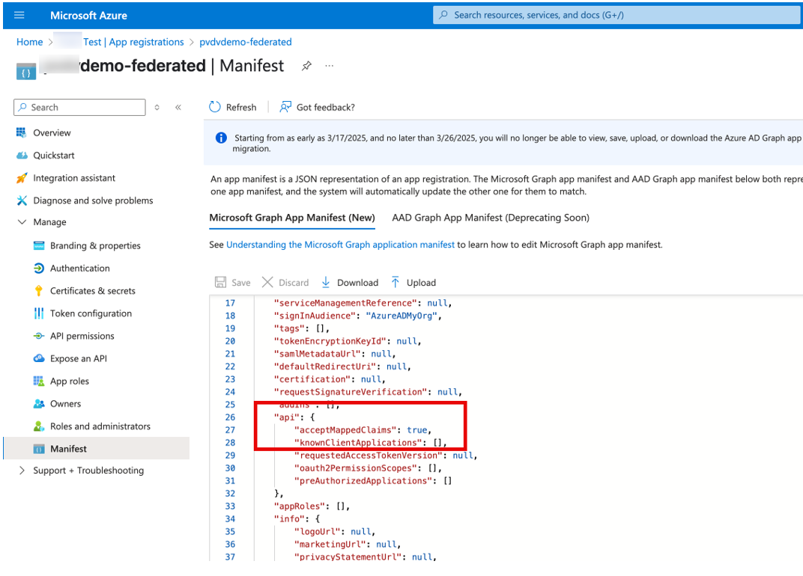Viewport: 803px width, 576px height.
Task: Open Roles and administrators page
Action: (100, 426)
